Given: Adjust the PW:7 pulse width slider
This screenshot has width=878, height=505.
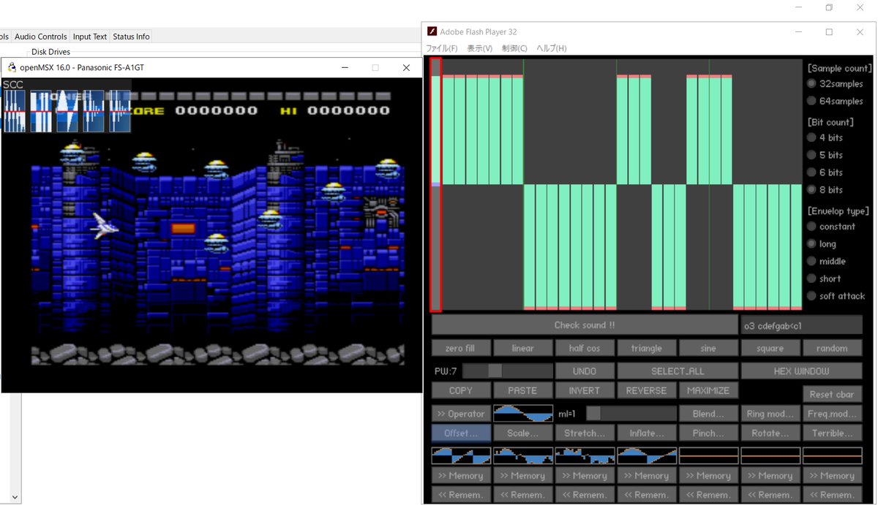Looking at the screenshot, I should (x=494, y=371).
